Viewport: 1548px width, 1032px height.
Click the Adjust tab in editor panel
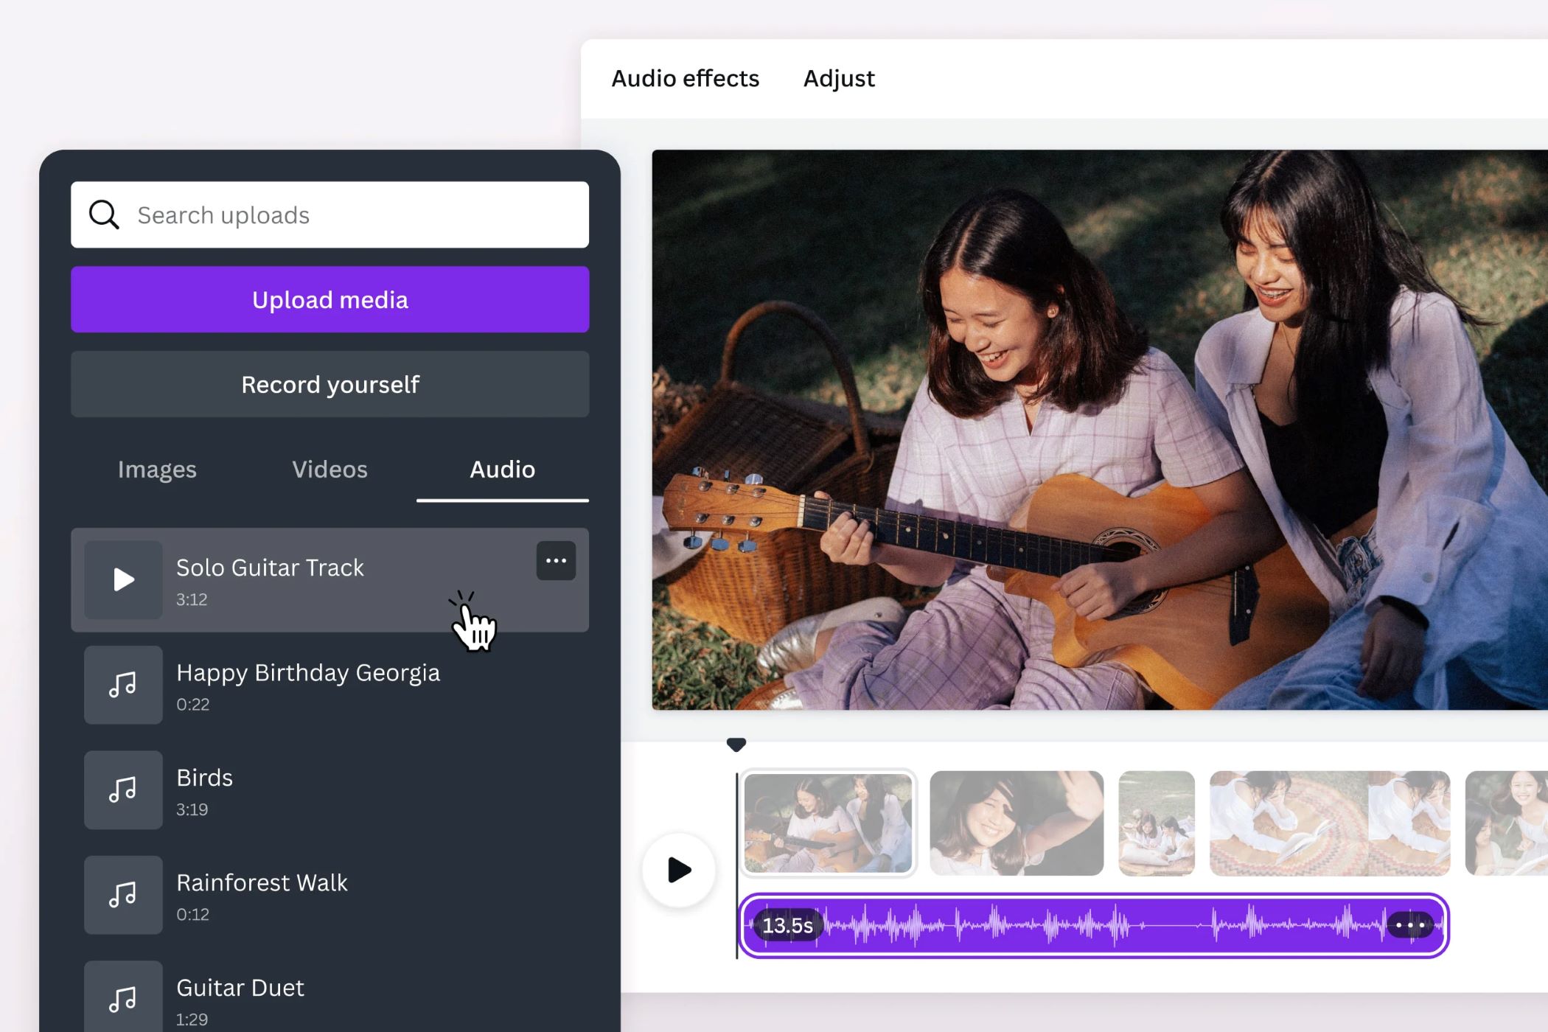coord(842,78)
